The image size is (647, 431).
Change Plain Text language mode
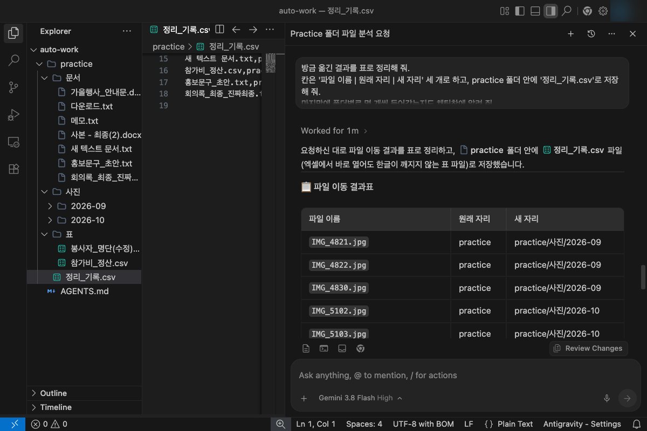click(x=509, y=424)
